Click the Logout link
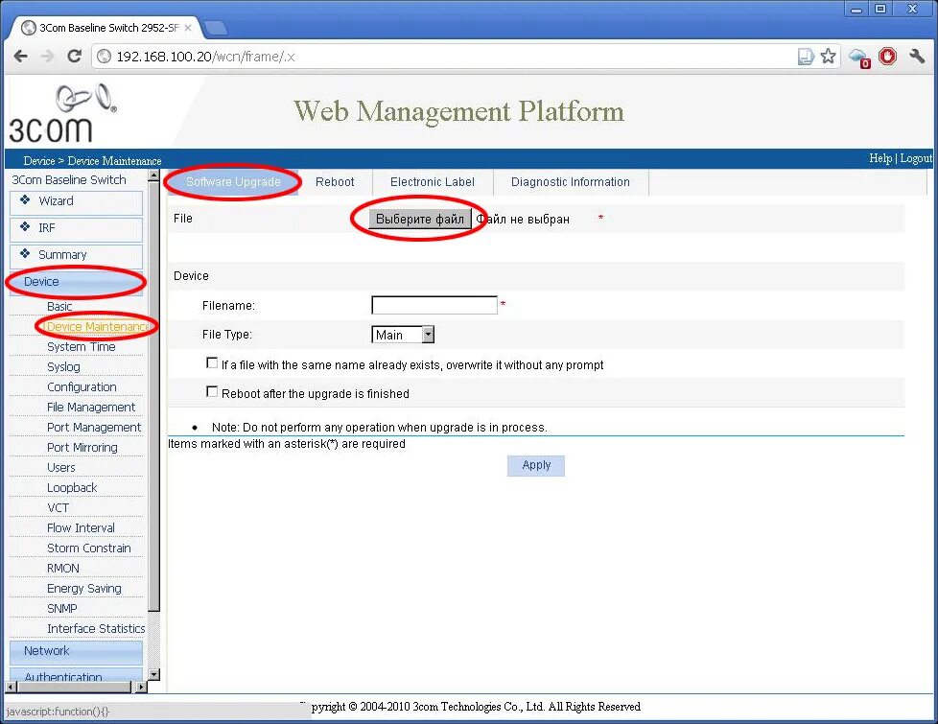This screenshot has height=724, width=938. coord(916,157)
